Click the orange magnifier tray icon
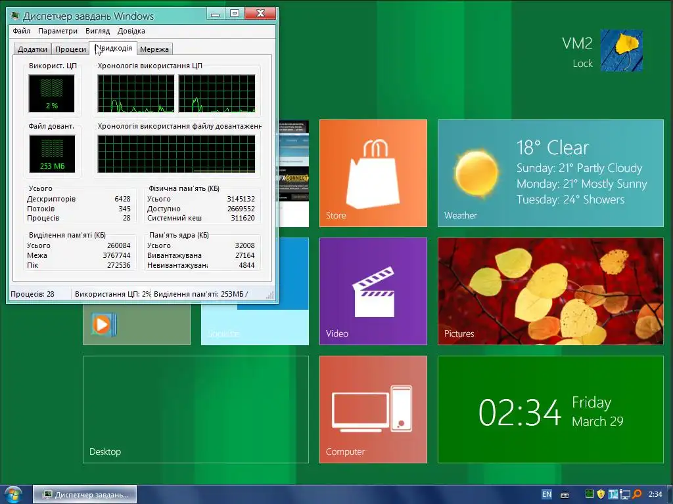673x504 pixels. (x=637, y=495)
